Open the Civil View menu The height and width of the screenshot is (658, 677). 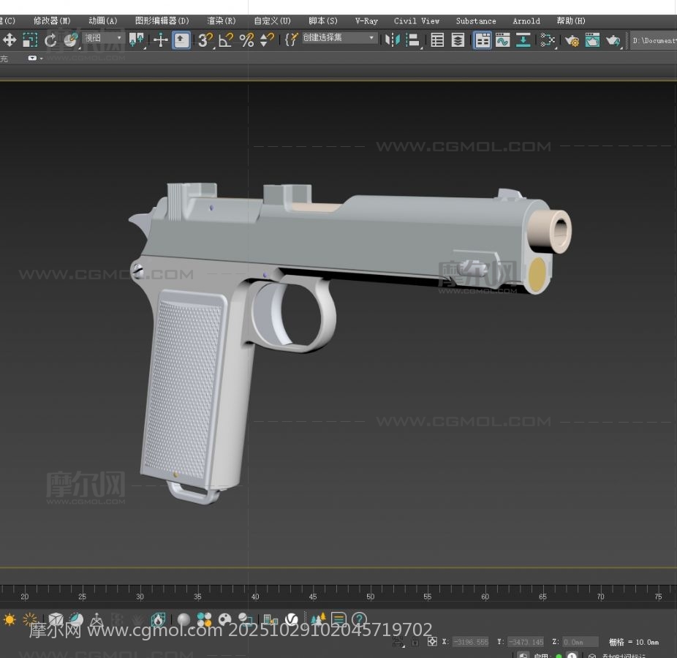(x=417, y=21)
